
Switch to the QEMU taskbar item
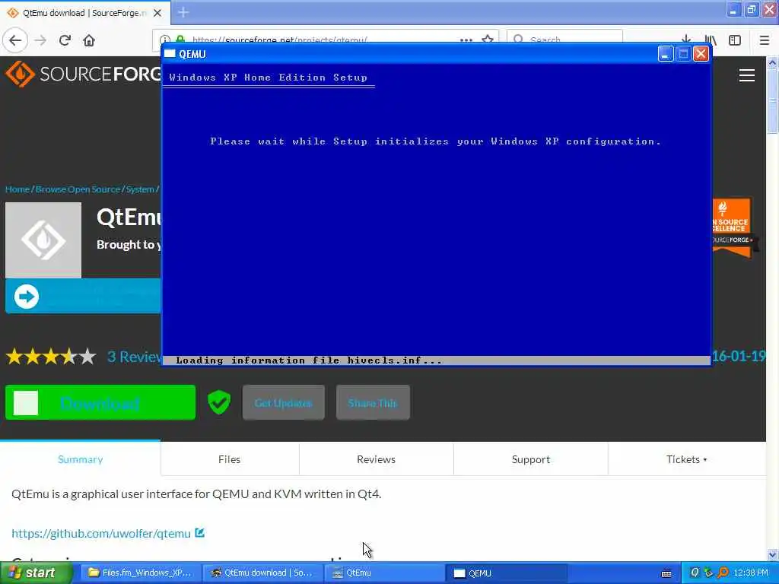point(507,573)
